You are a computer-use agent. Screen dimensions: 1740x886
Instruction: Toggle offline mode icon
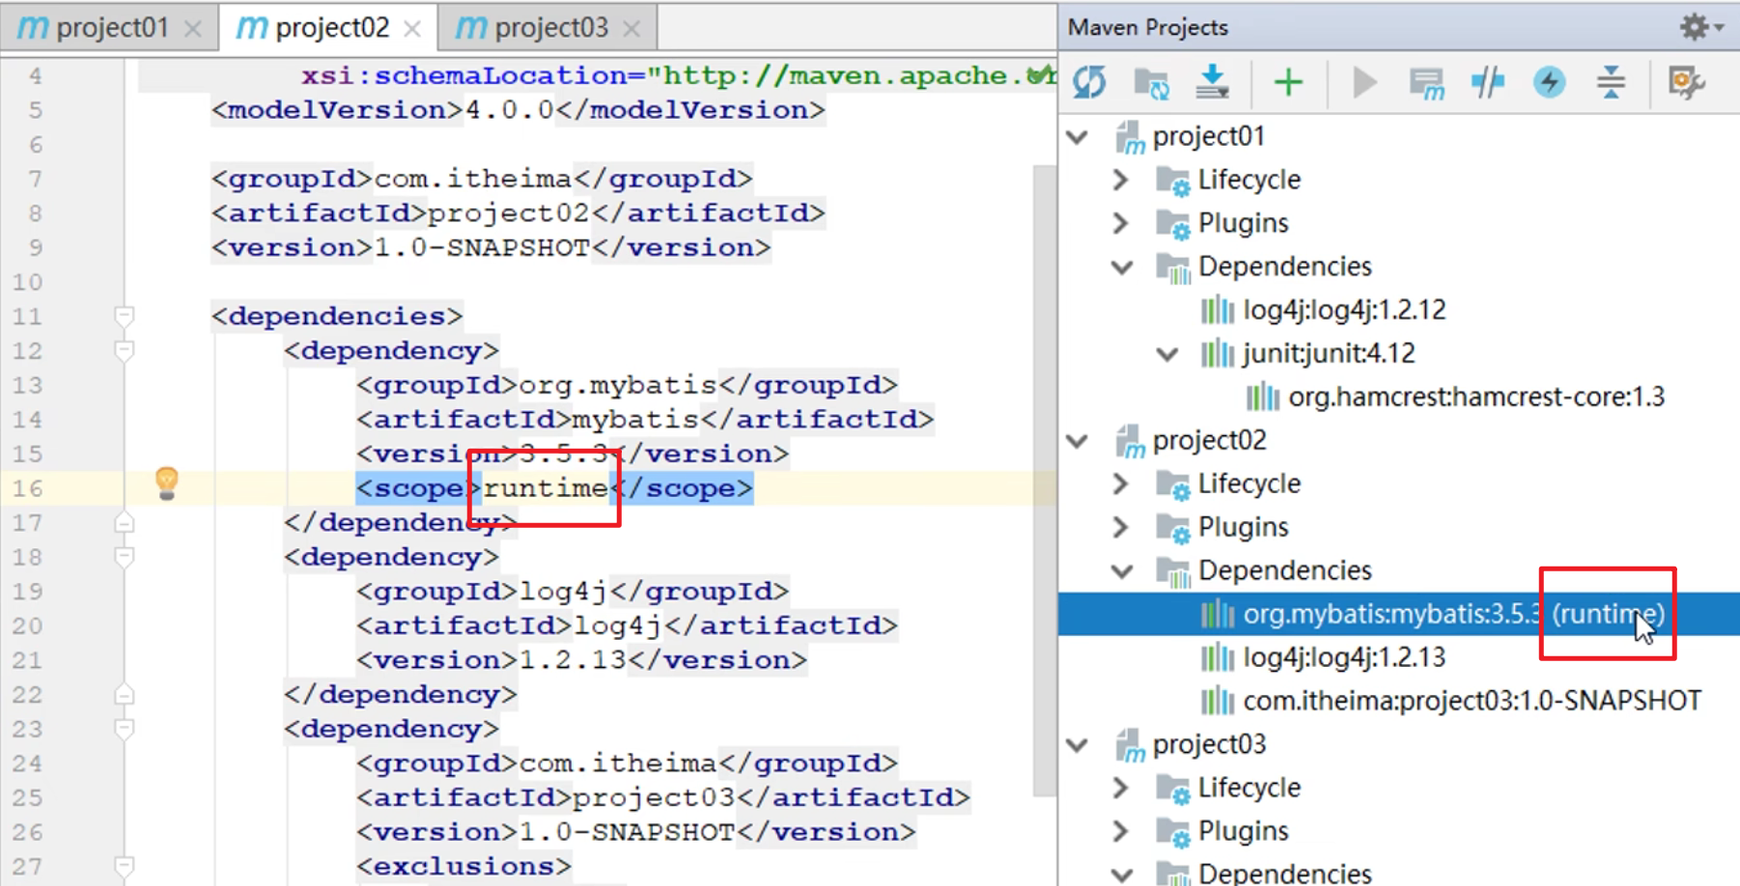1488,82
